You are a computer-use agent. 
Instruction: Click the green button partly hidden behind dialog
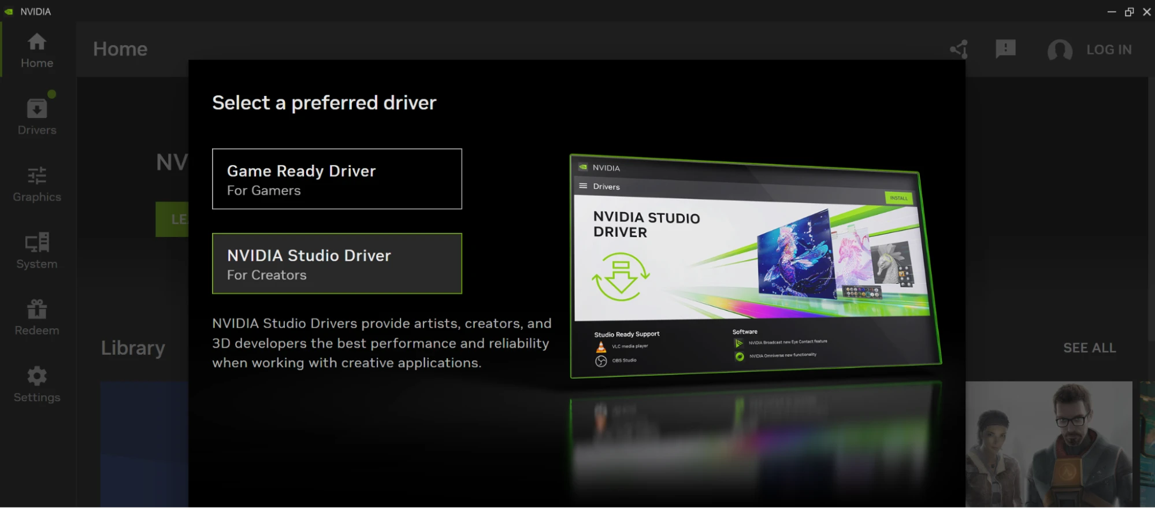tap(172, 219)
